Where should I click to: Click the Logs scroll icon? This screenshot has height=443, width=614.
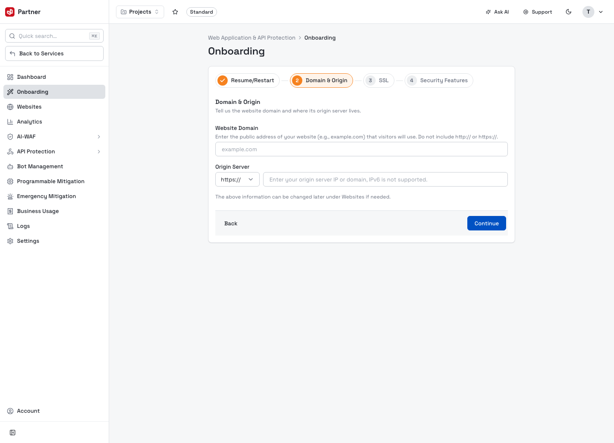point(10,226)
